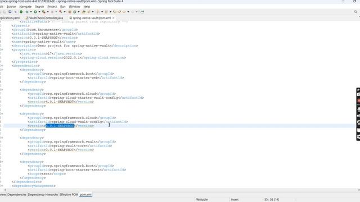The image size is (360, 202).
Task: Collapse the spring-cloud-starter-vault-config dependency fold marker
Action: click(x=2, y=90)
